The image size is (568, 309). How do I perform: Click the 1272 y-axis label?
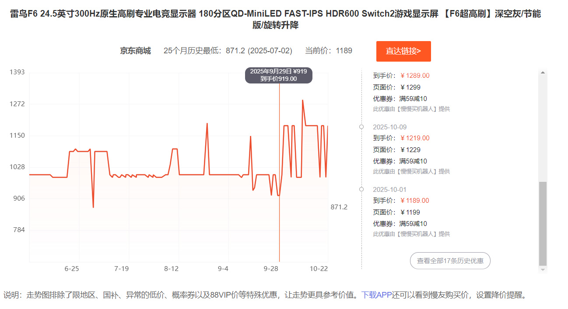(x=17, y=104)
